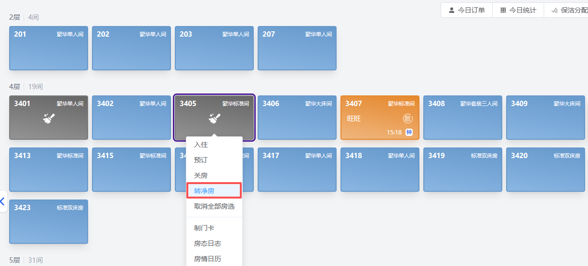Viewport: 588px width, 266px height.
Task: Select room card 3413
Action: 49,170
